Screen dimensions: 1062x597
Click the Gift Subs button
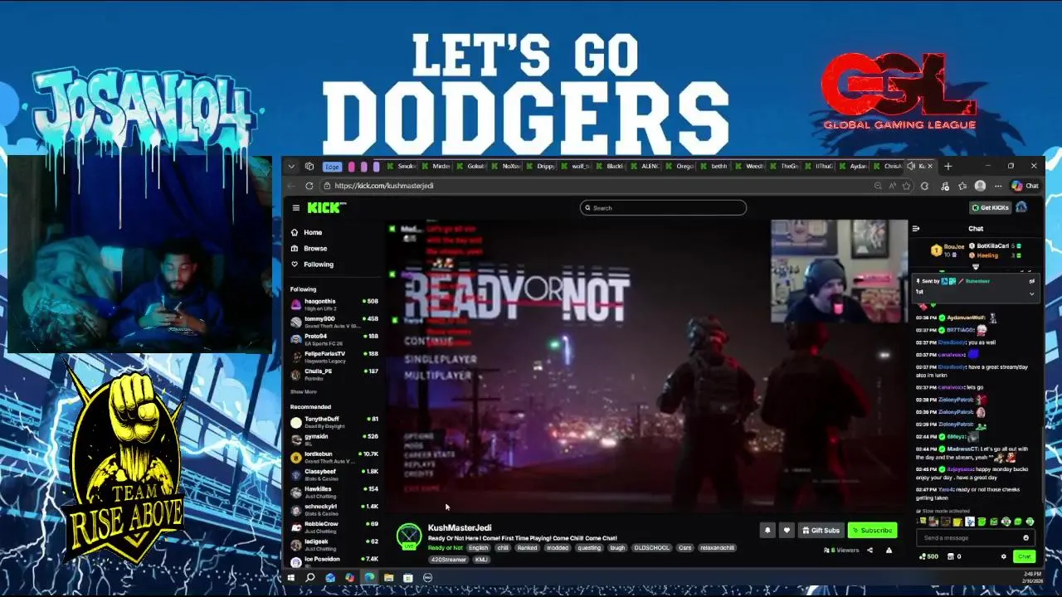pos(821,531)
